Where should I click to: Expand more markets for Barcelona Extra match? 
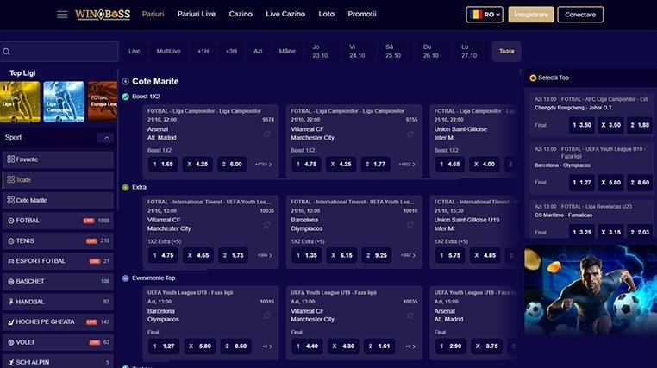408,255
